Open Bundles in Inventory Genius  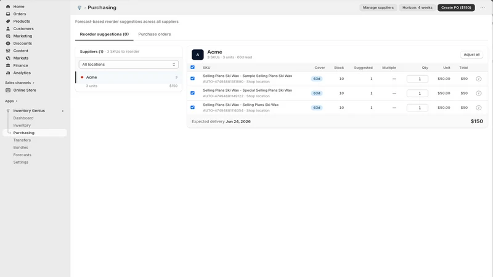20,147
